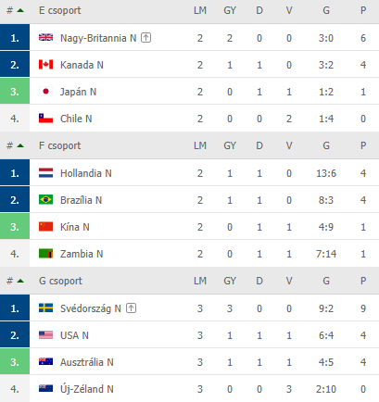Click the Brazil flag icon
Image resolution: width=379 pixels, height=402 pixels.
45,200
